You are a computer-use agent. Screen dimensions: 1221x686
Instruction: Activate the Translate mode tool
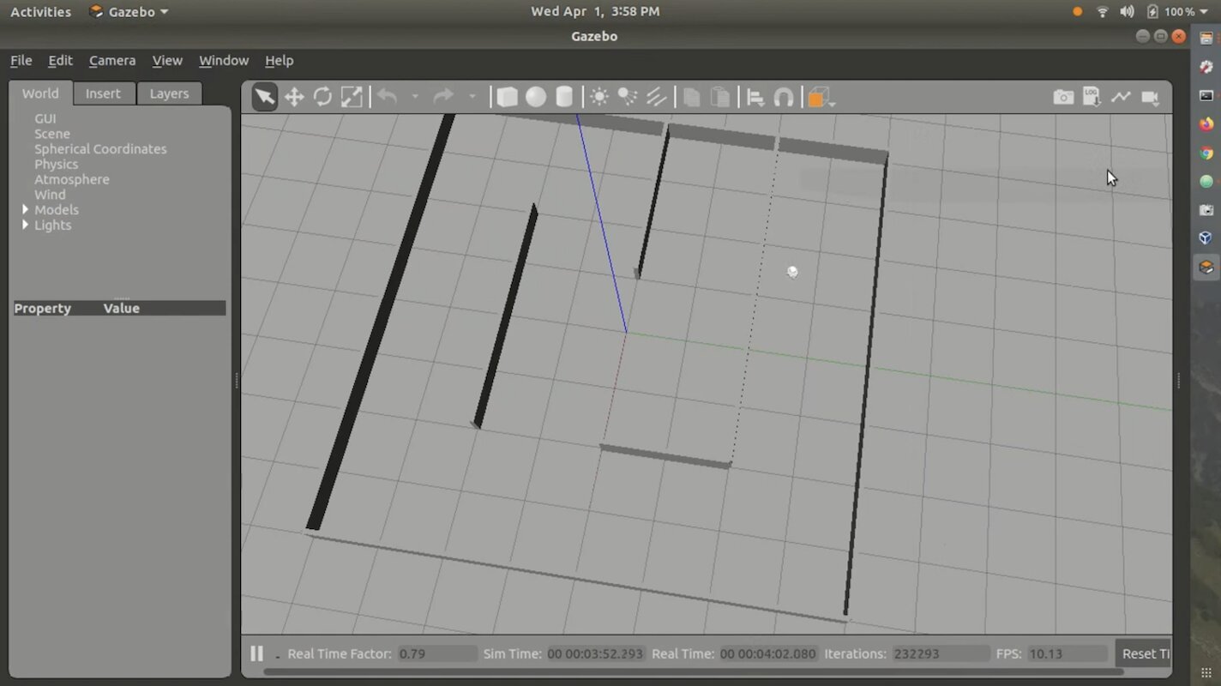294,97
